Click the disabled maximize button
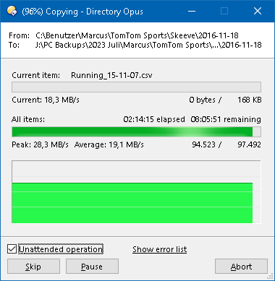 [224, 11]
